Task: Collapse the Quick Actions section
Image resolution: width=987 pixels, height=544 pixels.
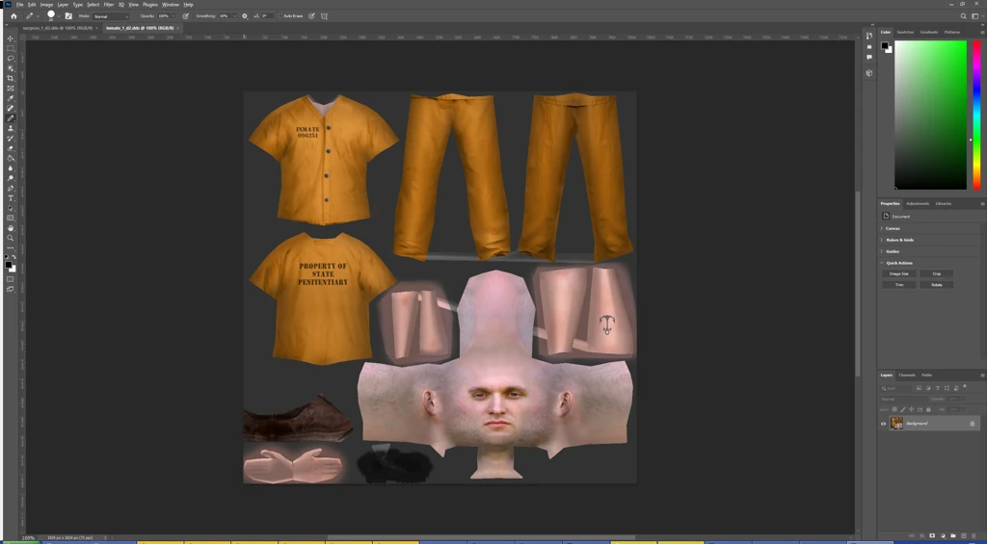Action: [881, 263]
